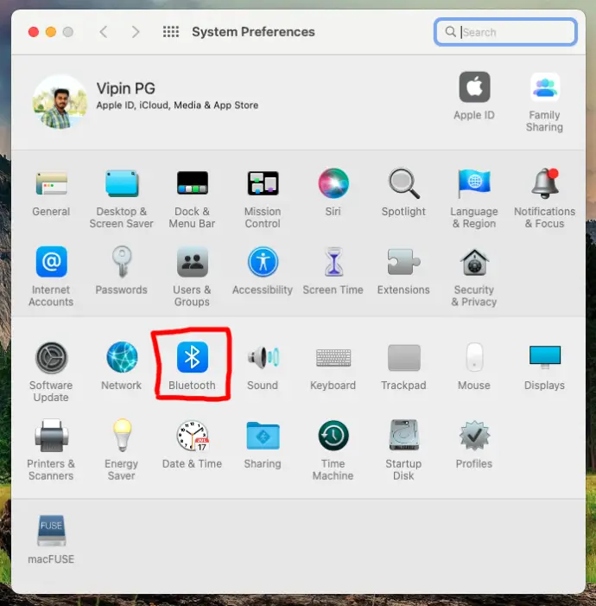The height and width of the screenshot is (606, 596).
Task: Click the Vipin PG profile picture
Action: pyautogui.click(x=60, y=102)
